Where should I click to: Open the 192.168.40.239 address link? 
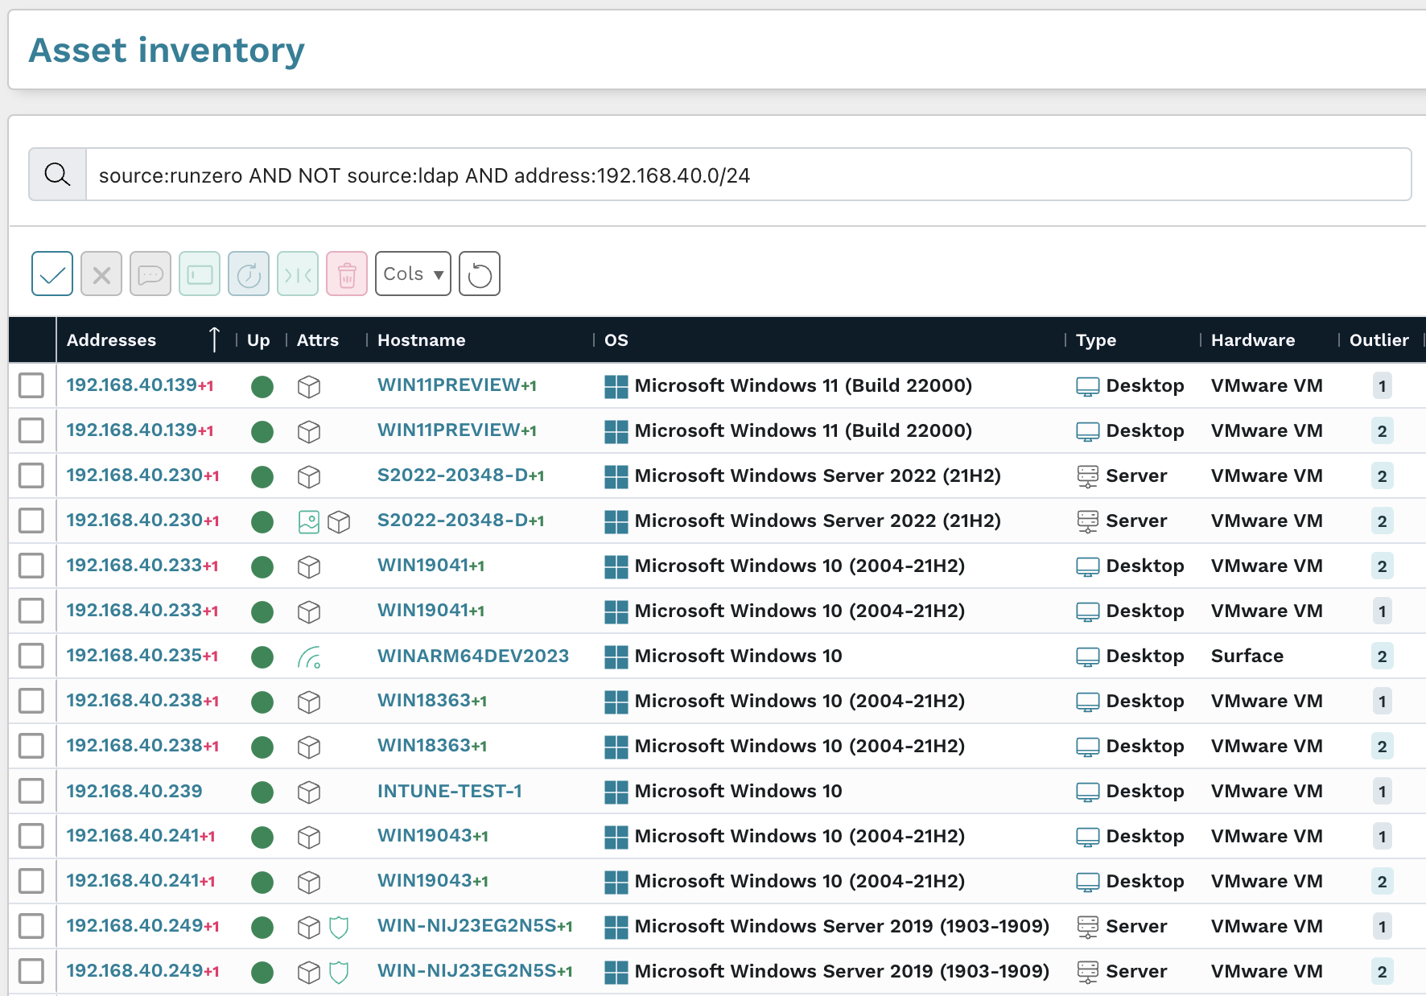pos(134,791)
